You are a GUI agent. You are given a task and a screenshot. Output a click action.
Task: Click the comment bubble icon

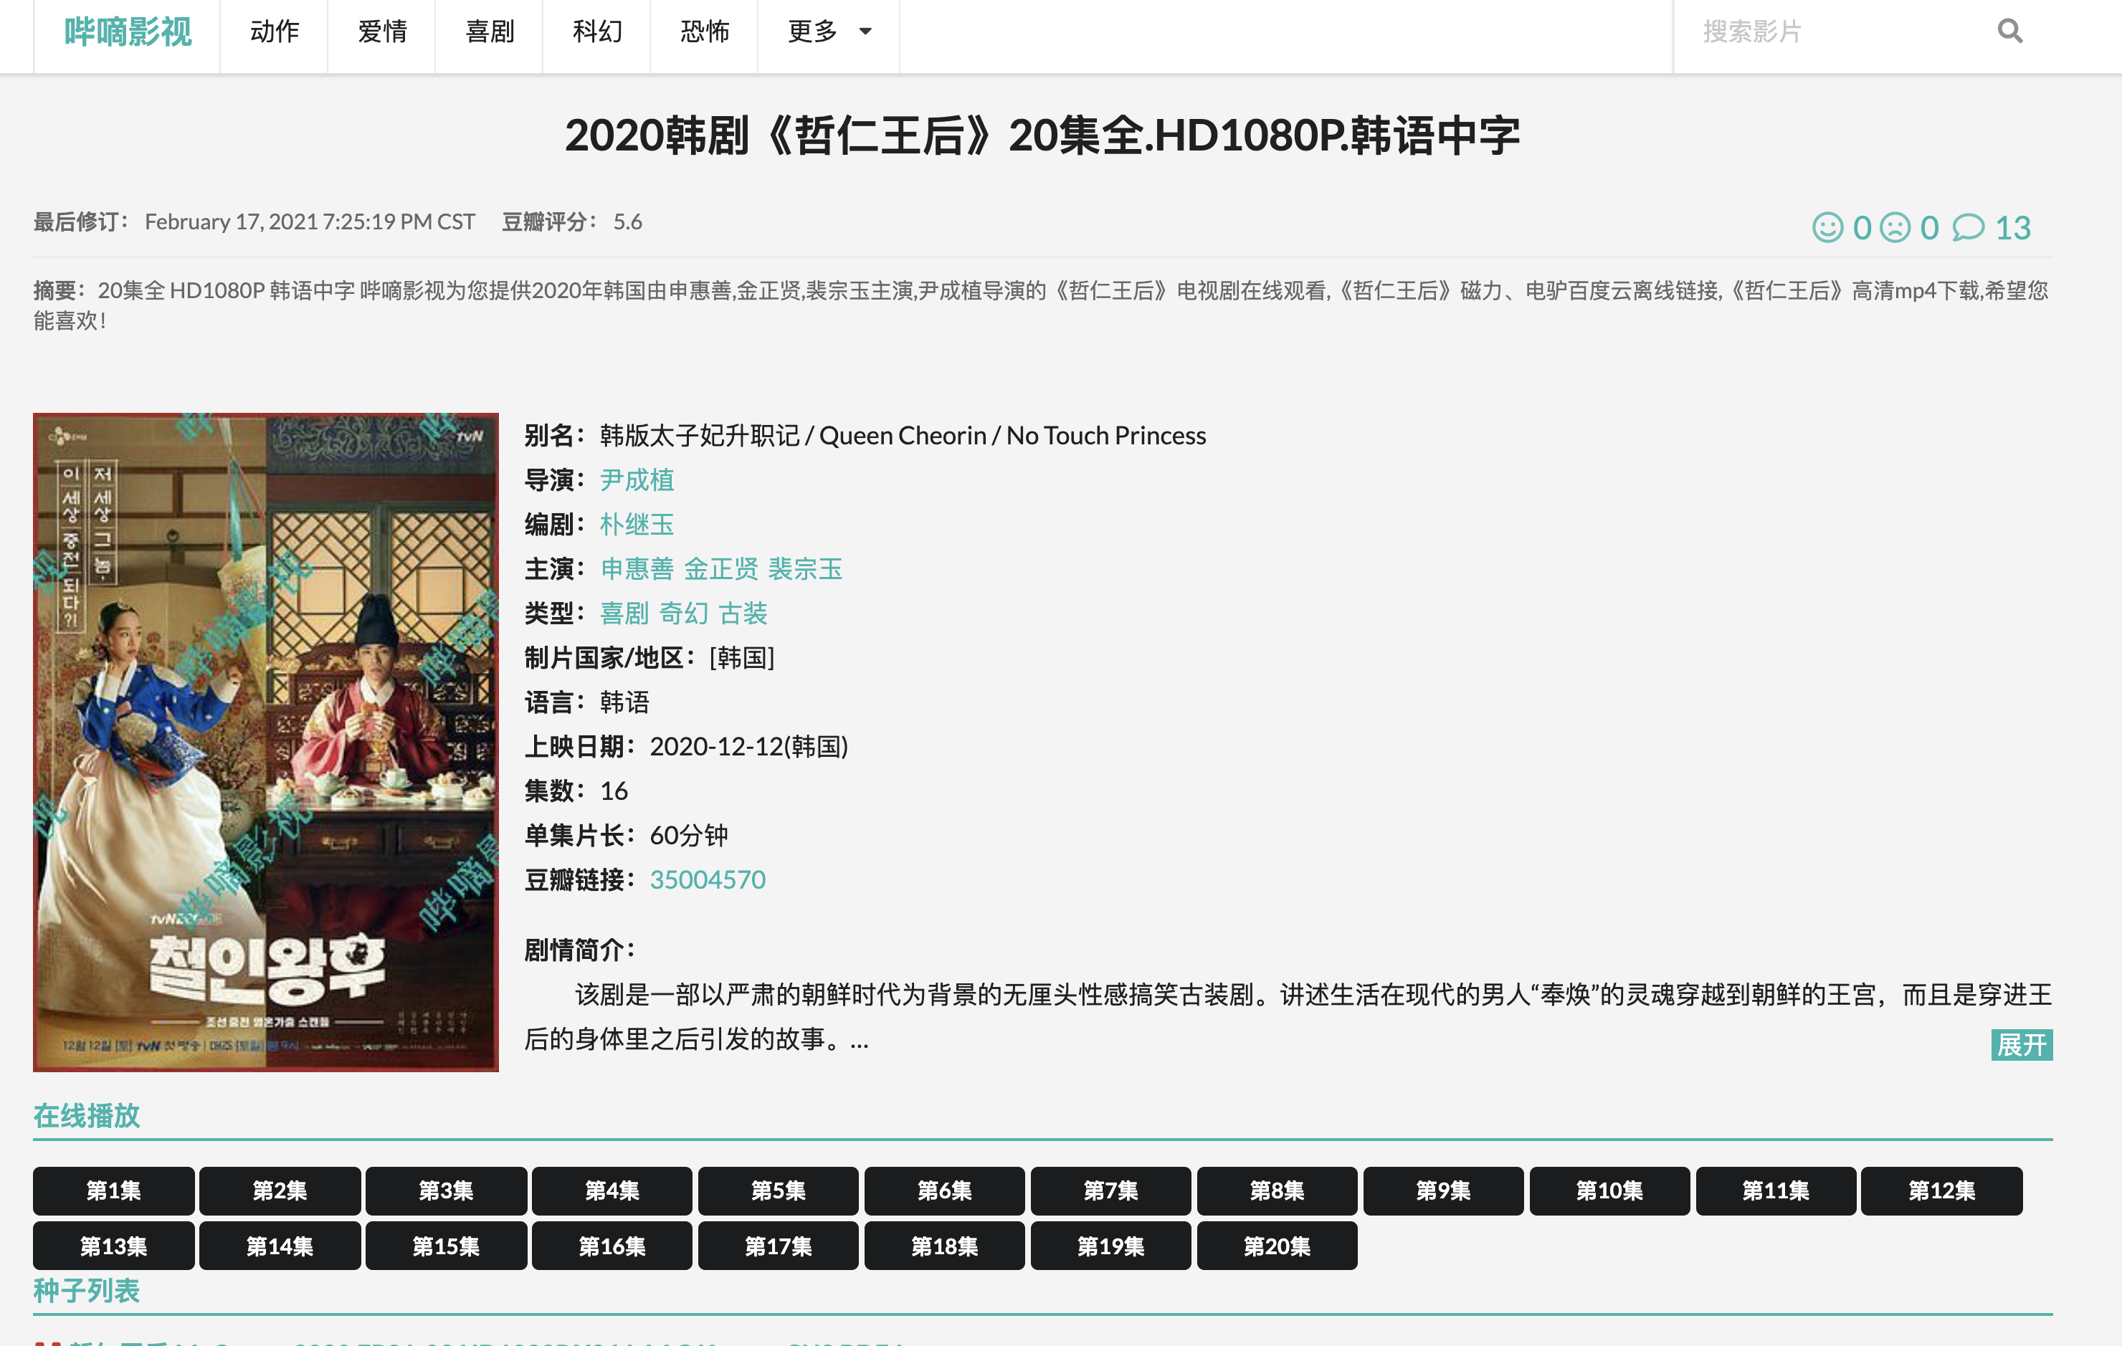pos(1968,227)
